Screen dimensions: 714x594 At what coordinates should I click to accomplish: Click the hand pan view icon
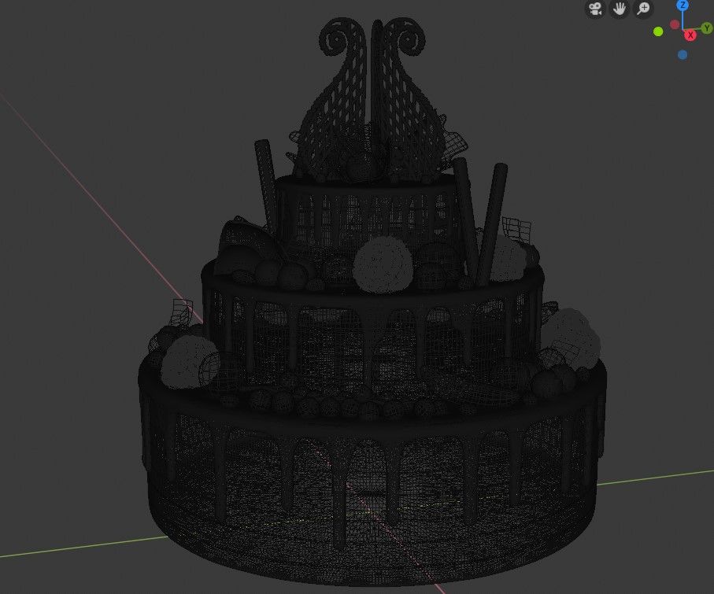click(620, 9)
